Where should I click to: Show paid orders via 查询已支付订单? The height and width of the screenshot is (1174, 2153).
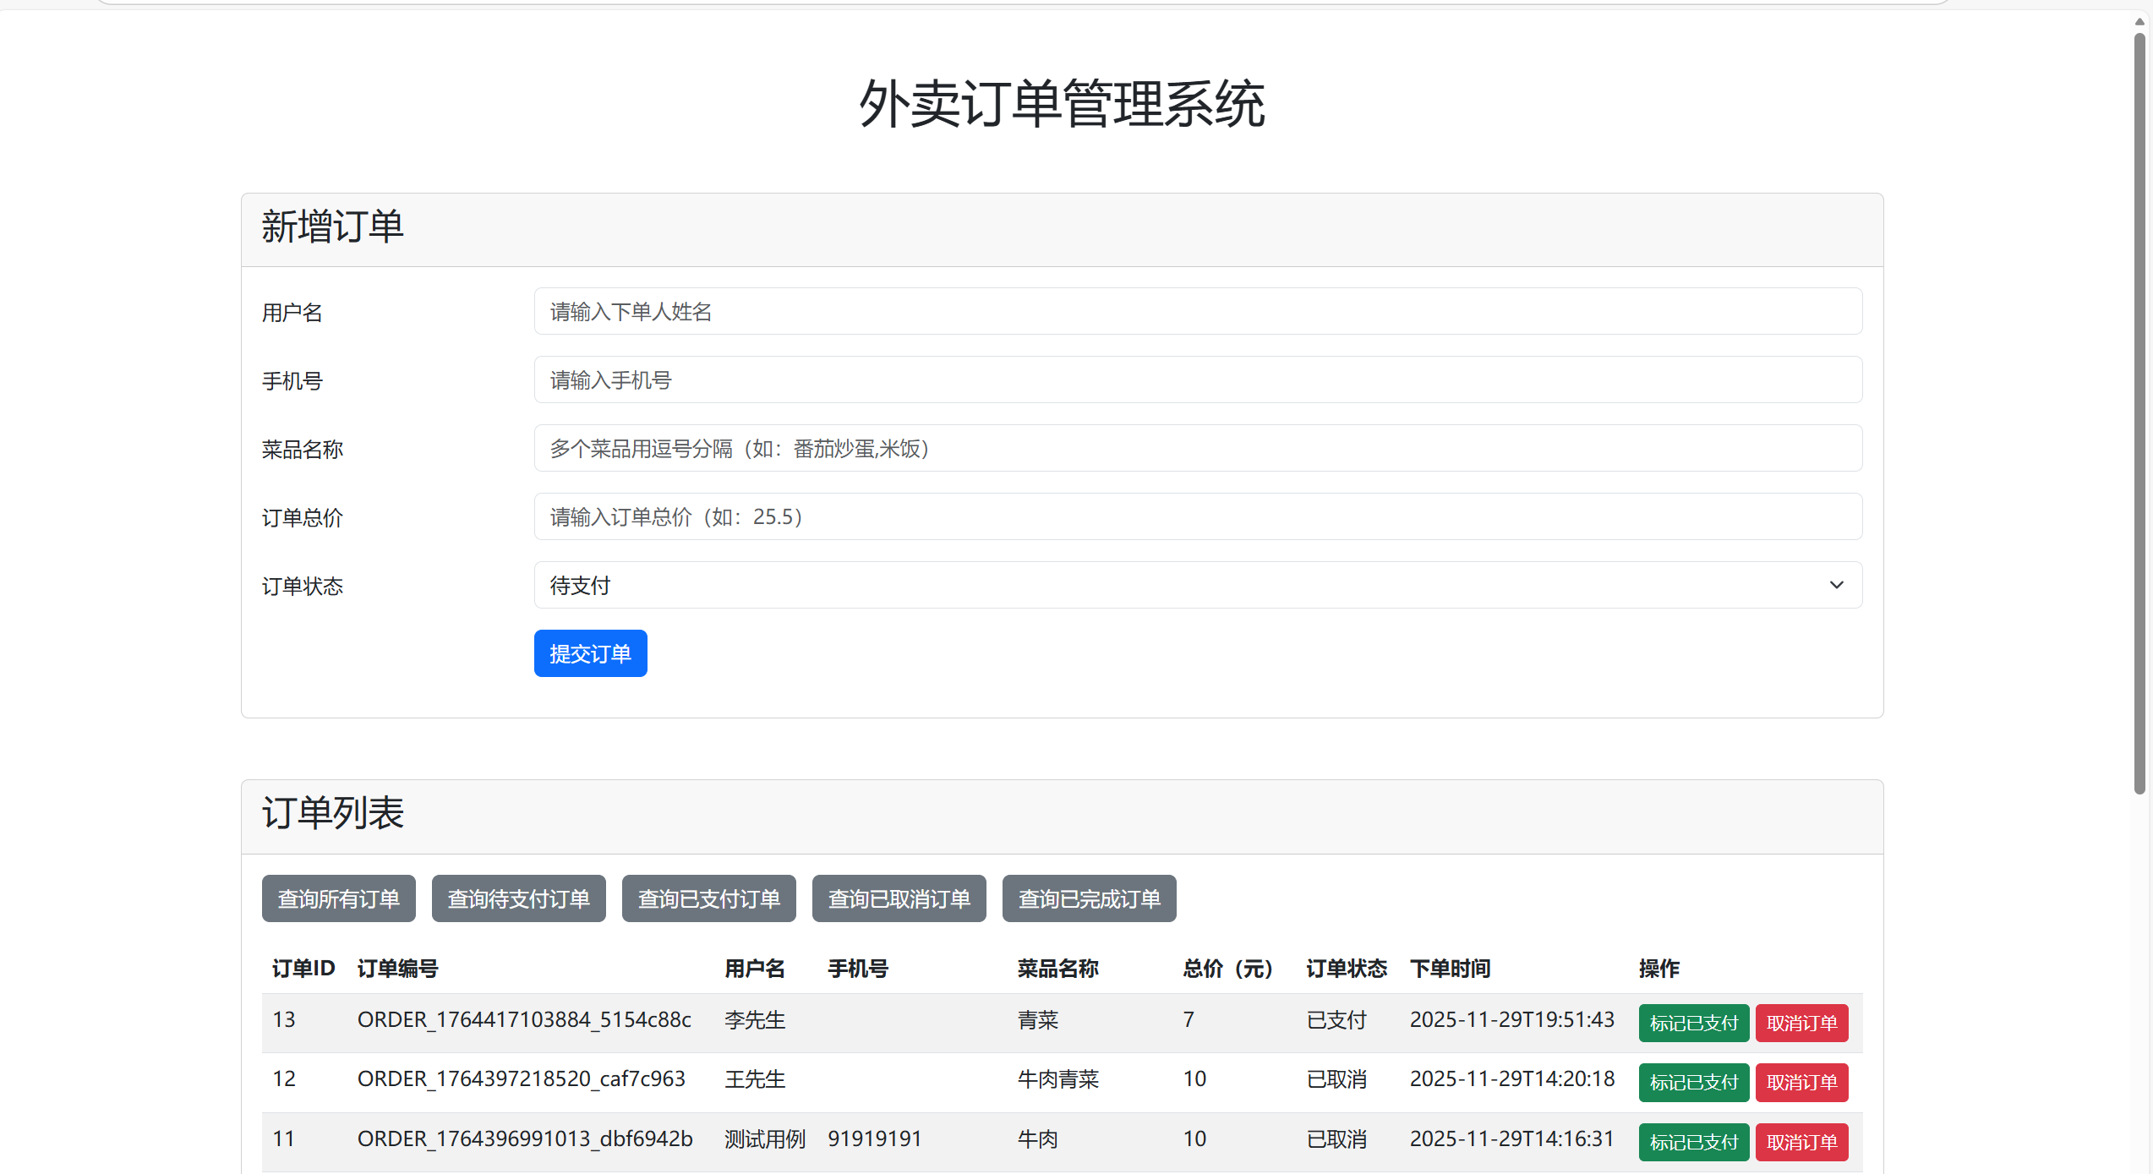[x=708, y=898]
